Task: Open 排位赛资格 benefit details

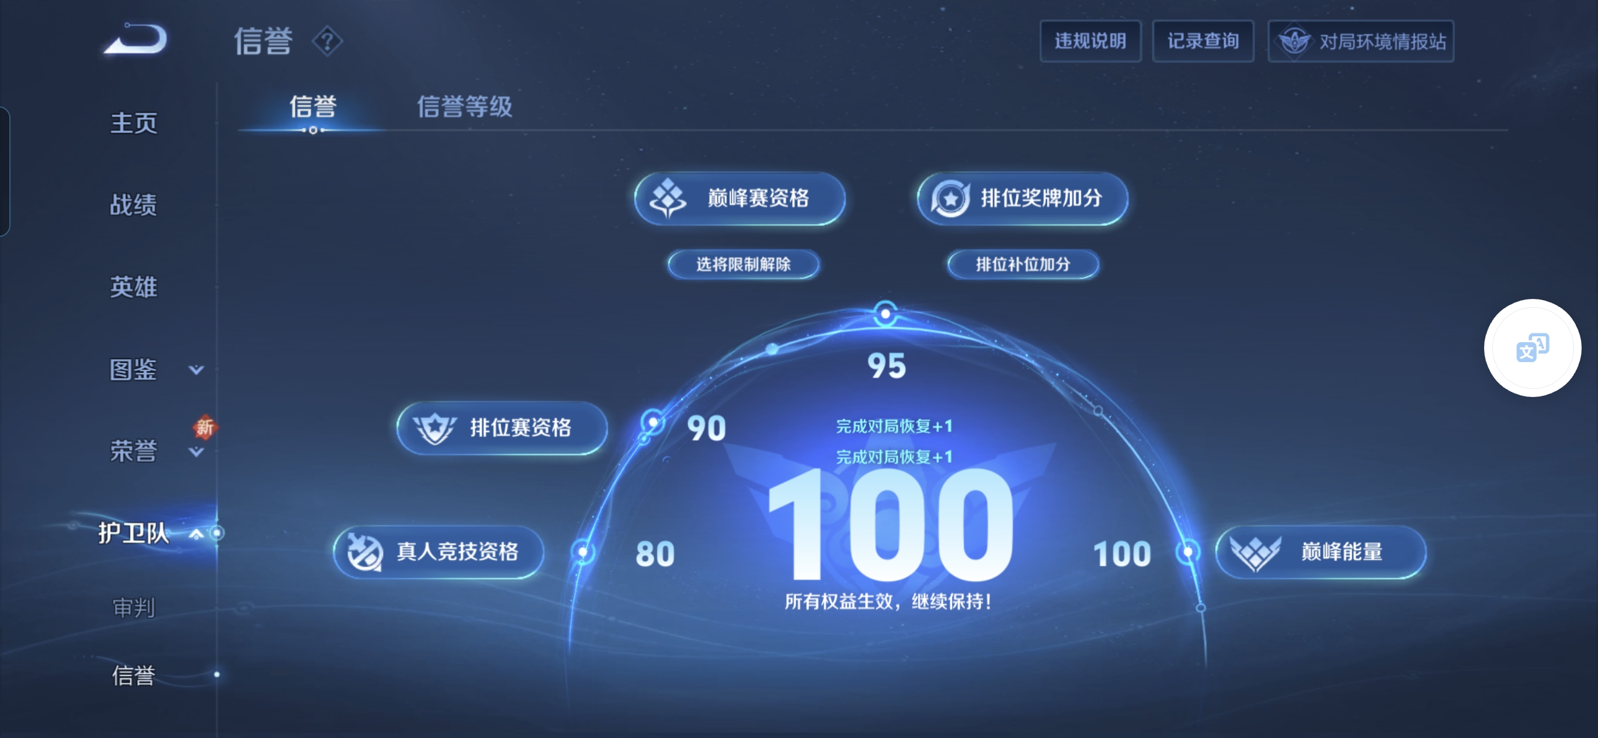Action: coord(502,428)
